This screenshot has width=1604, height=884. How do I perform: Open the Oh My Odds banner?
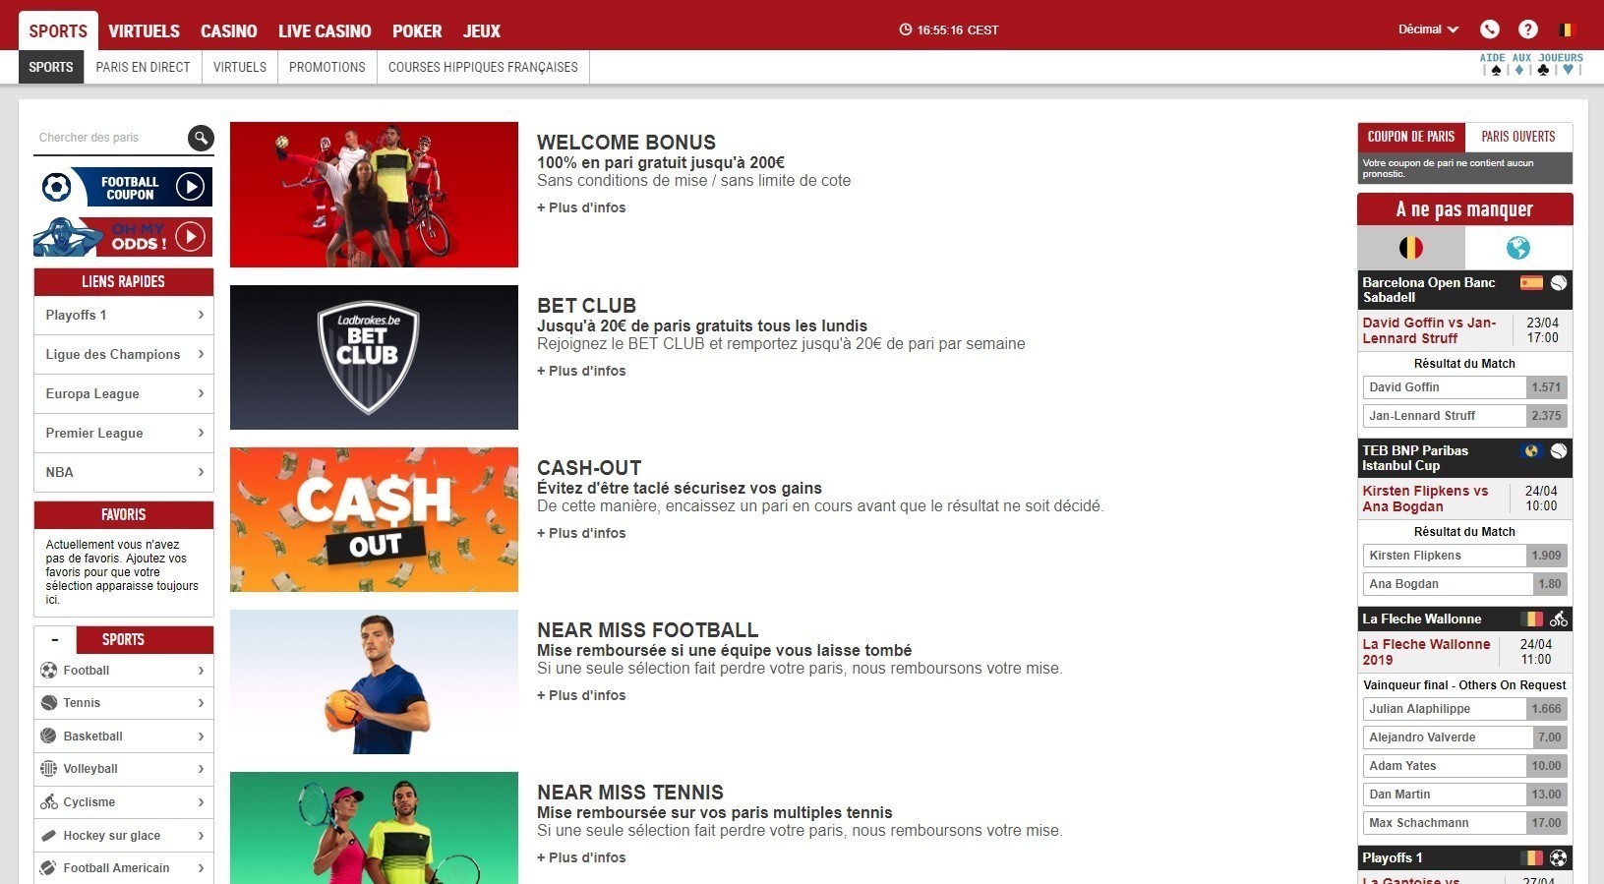(123, 237)
